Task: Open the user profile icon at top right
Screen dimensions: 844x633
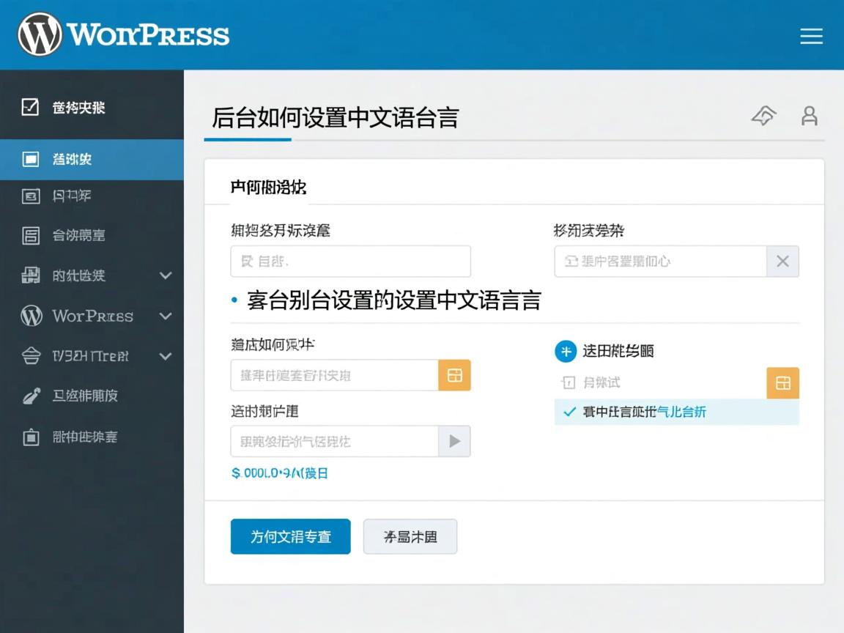Action: [x=809, y=116]
